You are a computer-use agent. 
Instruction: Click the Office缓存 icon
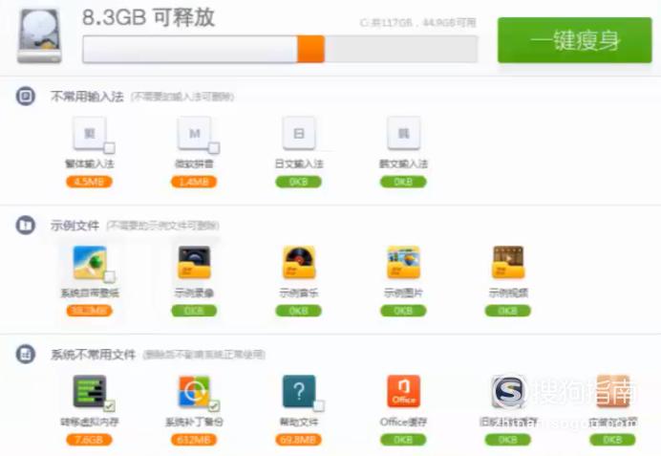click(x=403, y=391)
